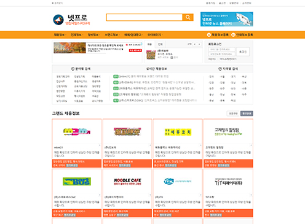Switch to the 인재 tab
This screenshot has height=224, width=305.
(x=160, y=44)
